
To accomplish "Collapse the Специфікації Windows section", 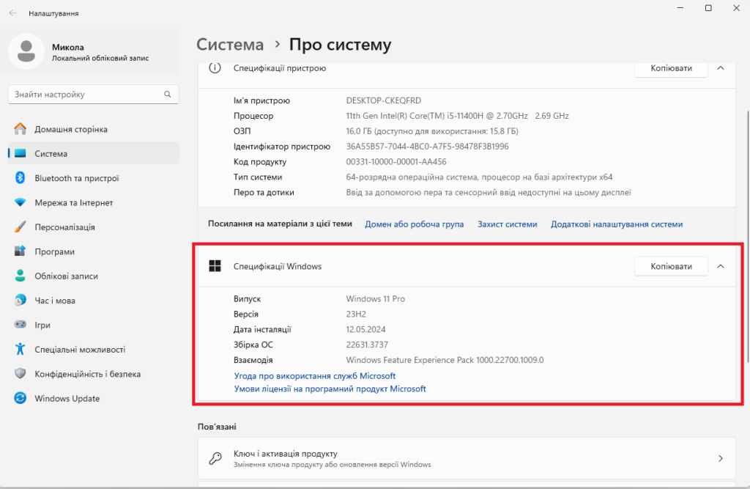I will (720, 266).
